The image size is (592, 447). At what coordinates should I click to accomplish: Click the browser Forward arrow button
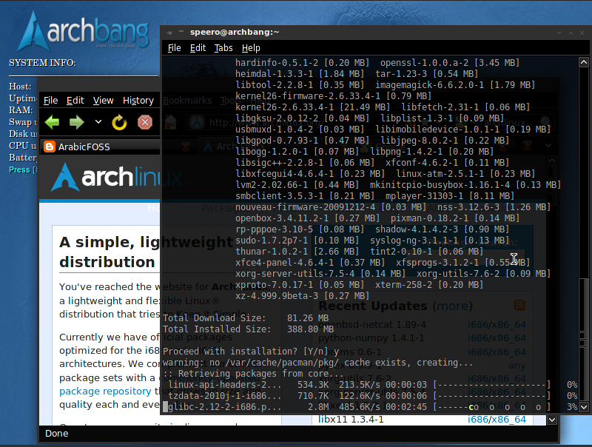(x=77, y=122)
